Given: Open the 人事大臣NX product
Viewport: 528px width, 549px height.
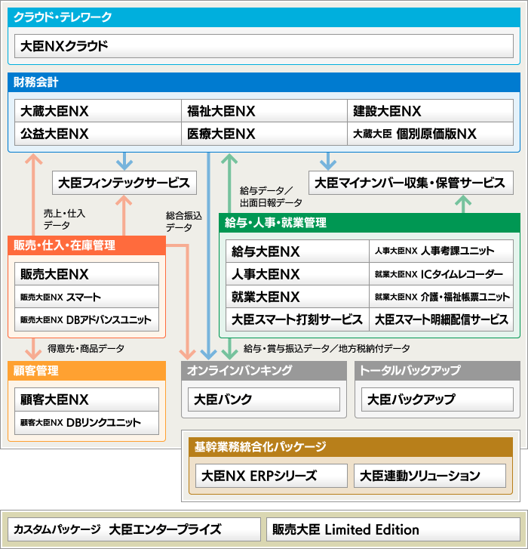Looking at the screenshot, I should click(298, 274).
